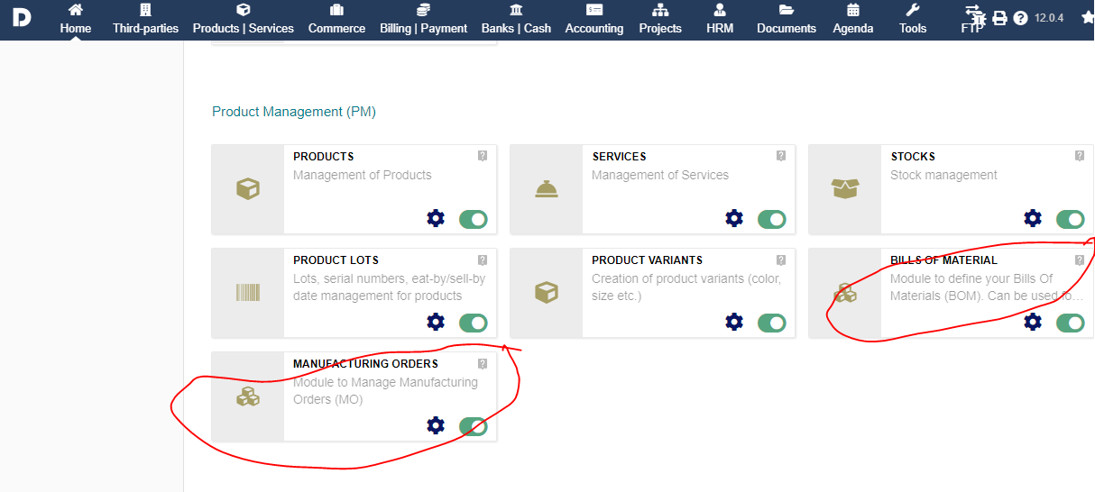
Task: Open settings gear for Manufacturing Orders module
Action: coord(436,425)
